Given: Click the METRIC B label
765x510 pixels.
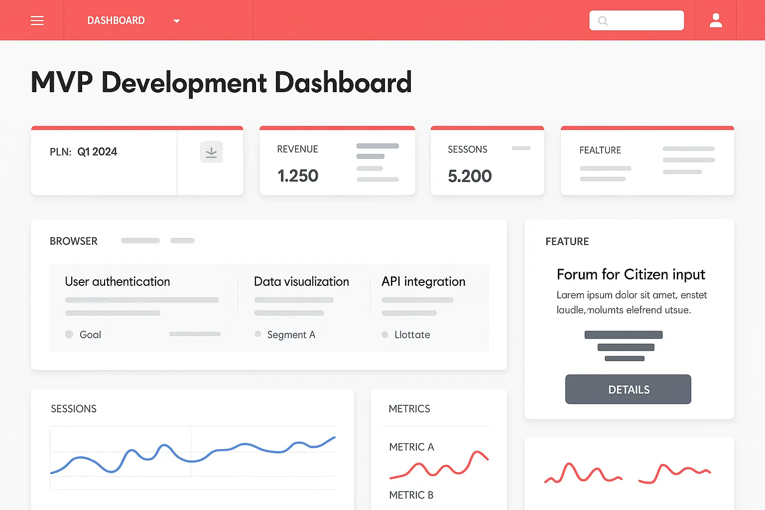Looking at the screenshot, I should click(x=411, y=495).
